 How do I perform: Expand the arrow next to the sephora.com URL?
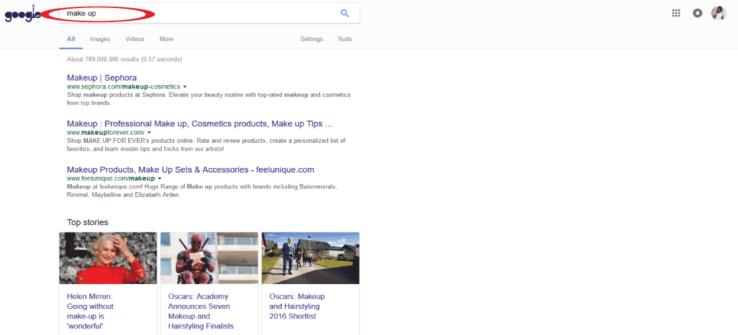(x=185, y=87)
